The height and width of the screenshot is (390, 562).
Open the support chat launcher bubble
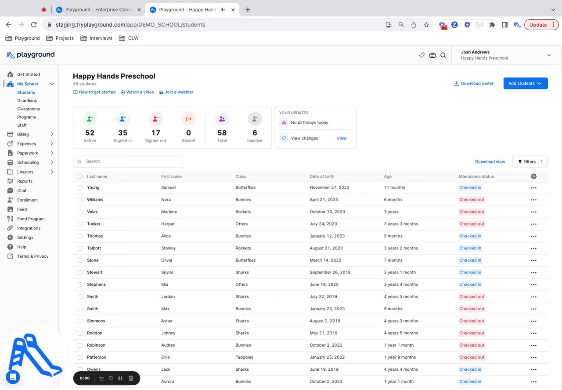pos(13,377)
